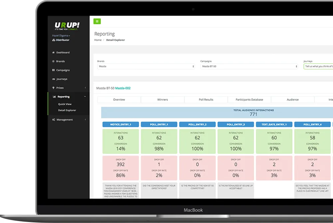Select Dashboard in the sidebar
The image size is (333, 223).
[63, 52]
